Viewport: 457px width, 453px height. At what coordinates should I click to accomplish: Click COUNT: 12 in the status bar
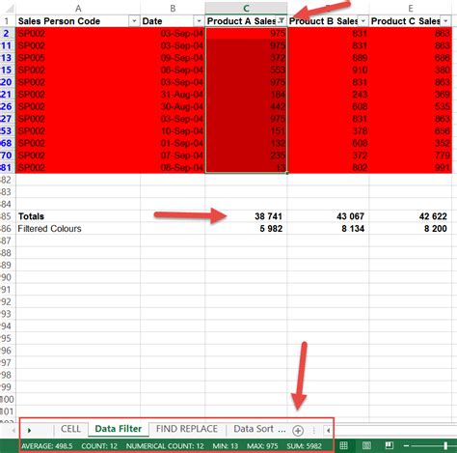pyautogui.click(x=99, y=446)
